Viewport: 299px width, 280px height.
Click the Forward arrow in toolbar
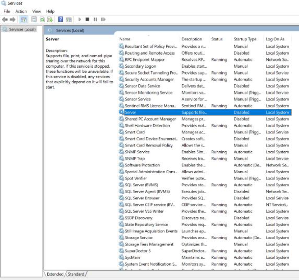click(13, 20)
